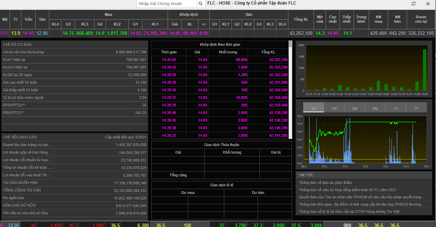Click the 'Khớp lệnh' header group
436x227 pixels.
pyautogui.click(x=189, y=15)
